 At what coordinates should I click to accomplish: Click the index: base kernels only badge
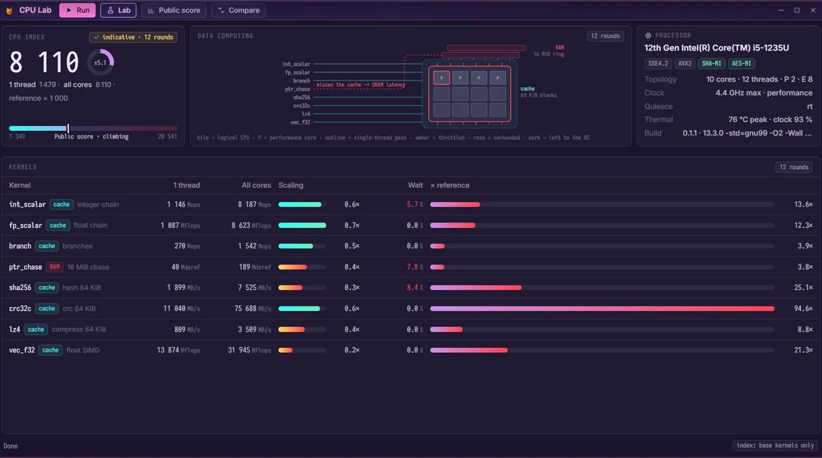(775, 445)
